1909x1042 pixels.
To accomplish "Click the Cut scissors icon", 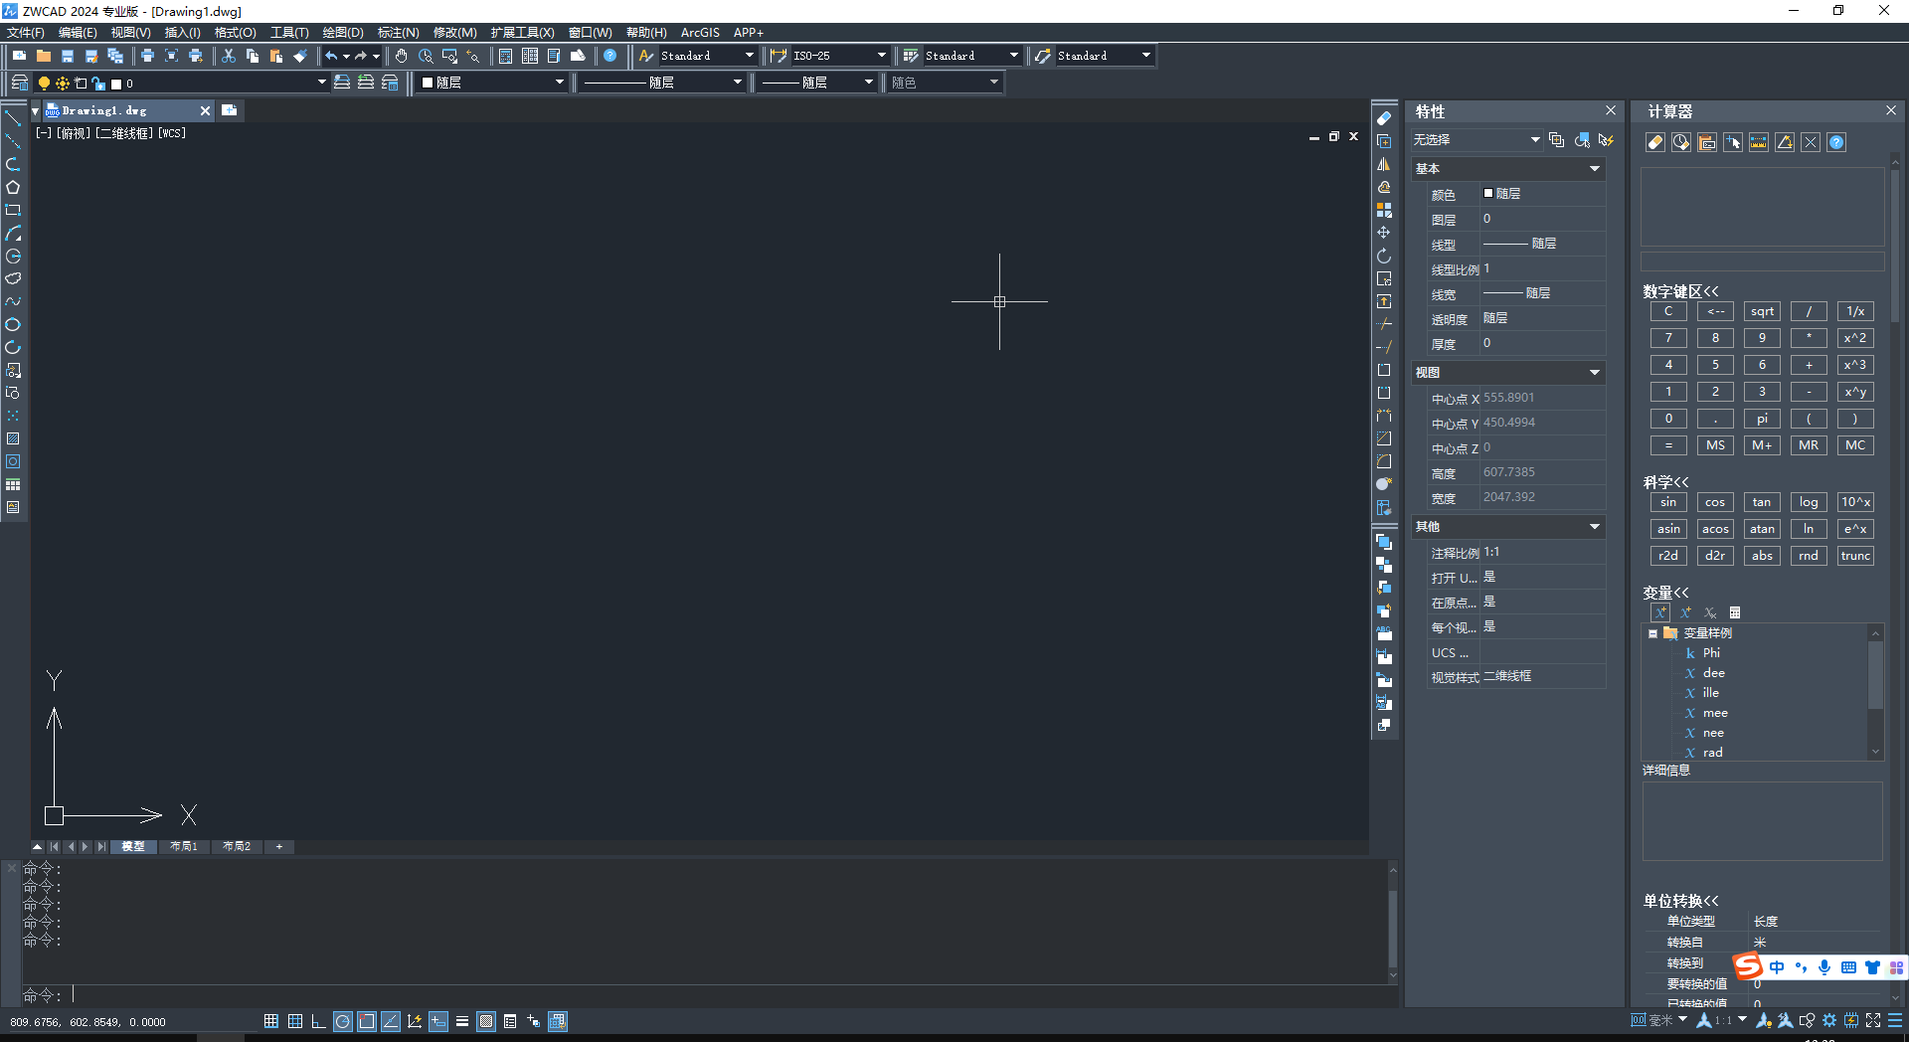I will [229, 56].
